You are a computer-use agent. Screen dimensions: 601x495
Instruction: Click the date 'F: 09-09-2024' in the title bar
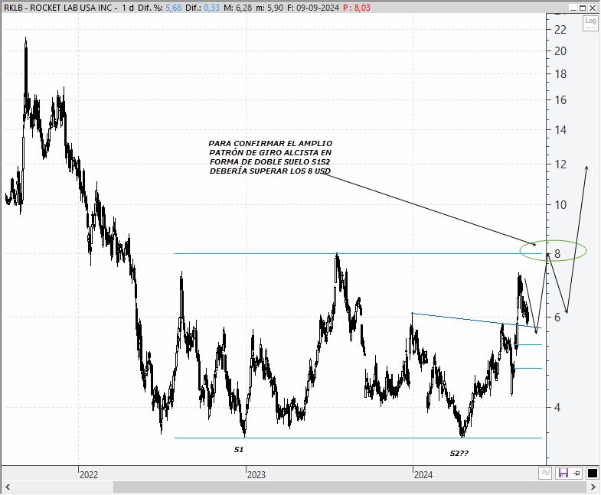[313, 8]
